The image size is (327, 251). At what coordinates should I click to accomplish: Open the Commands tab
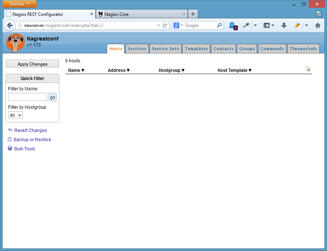pyautogui.click(x=272, y=49)
